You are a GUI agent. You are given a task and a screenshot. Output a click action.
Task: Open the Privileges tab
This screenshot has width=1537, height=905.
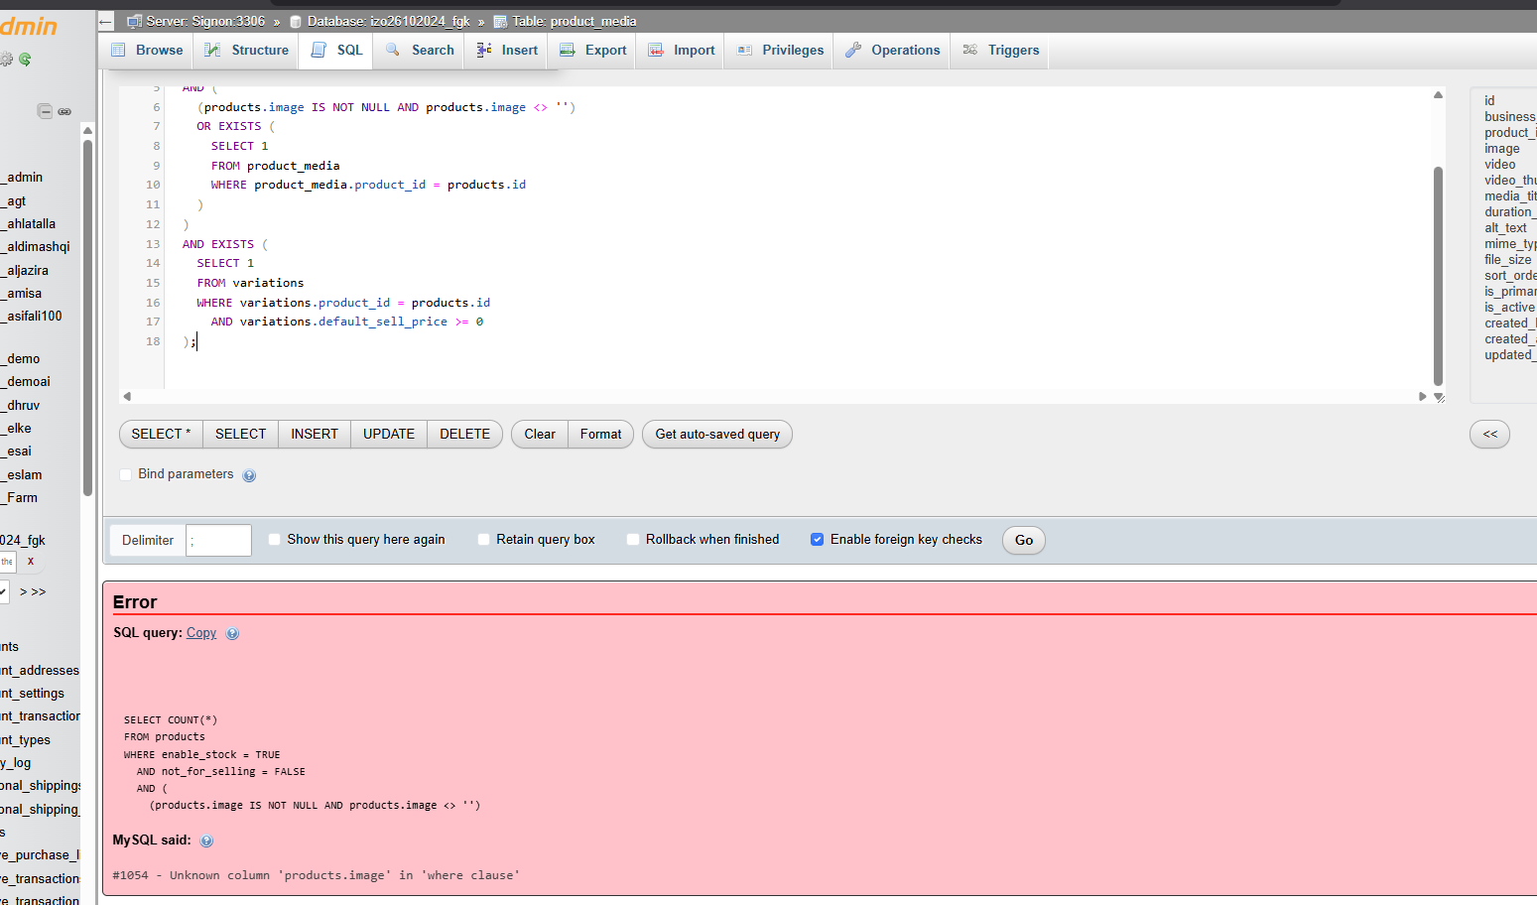(x=781, y=50)
